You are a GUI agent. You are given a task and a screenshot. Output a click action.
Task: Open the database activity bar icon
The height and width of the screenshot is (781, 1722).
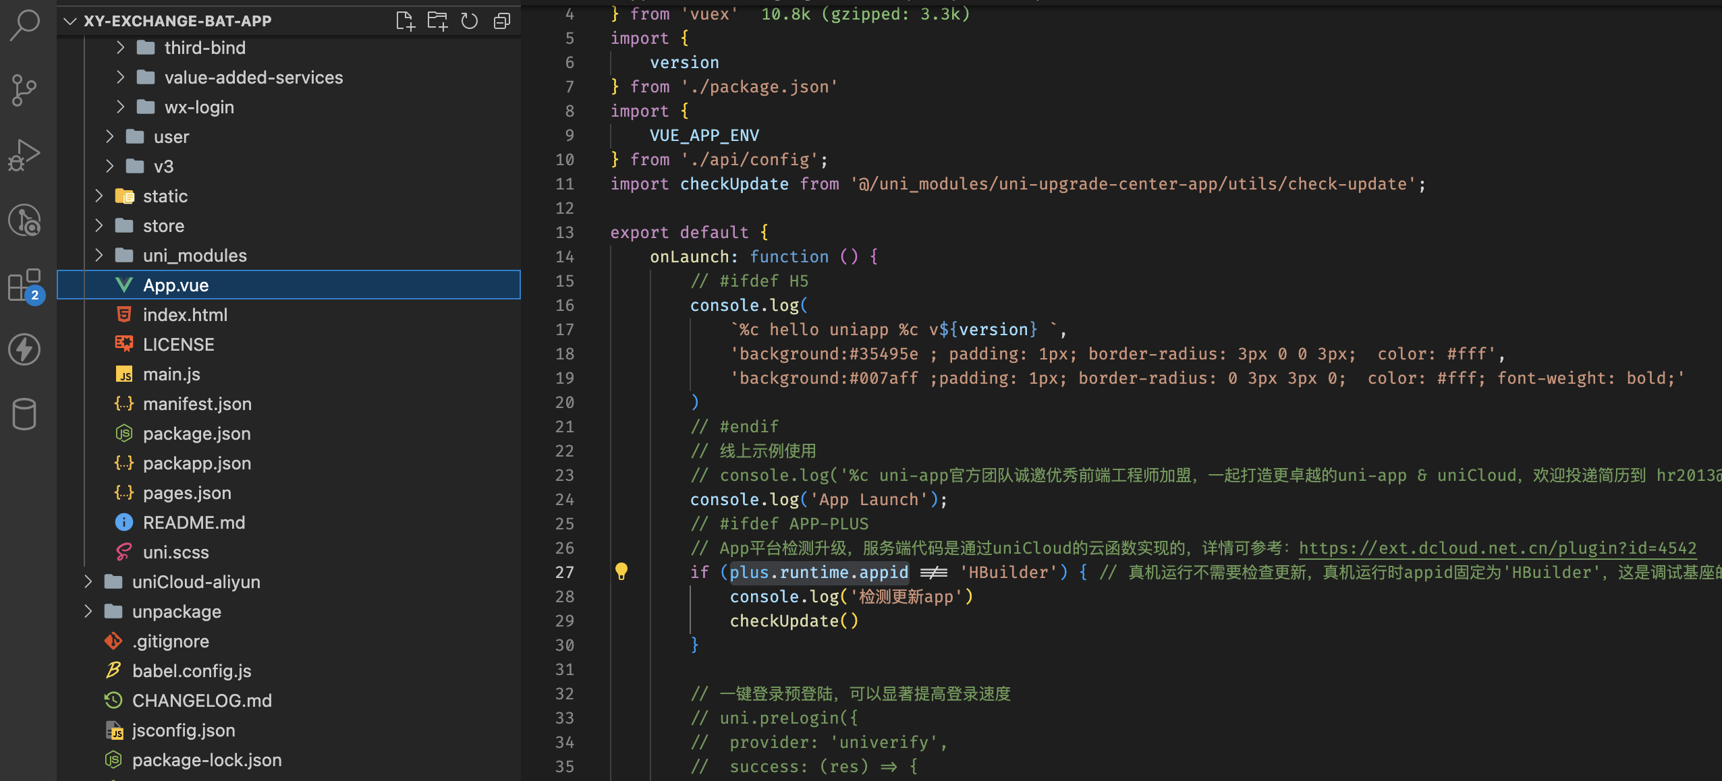25,414
